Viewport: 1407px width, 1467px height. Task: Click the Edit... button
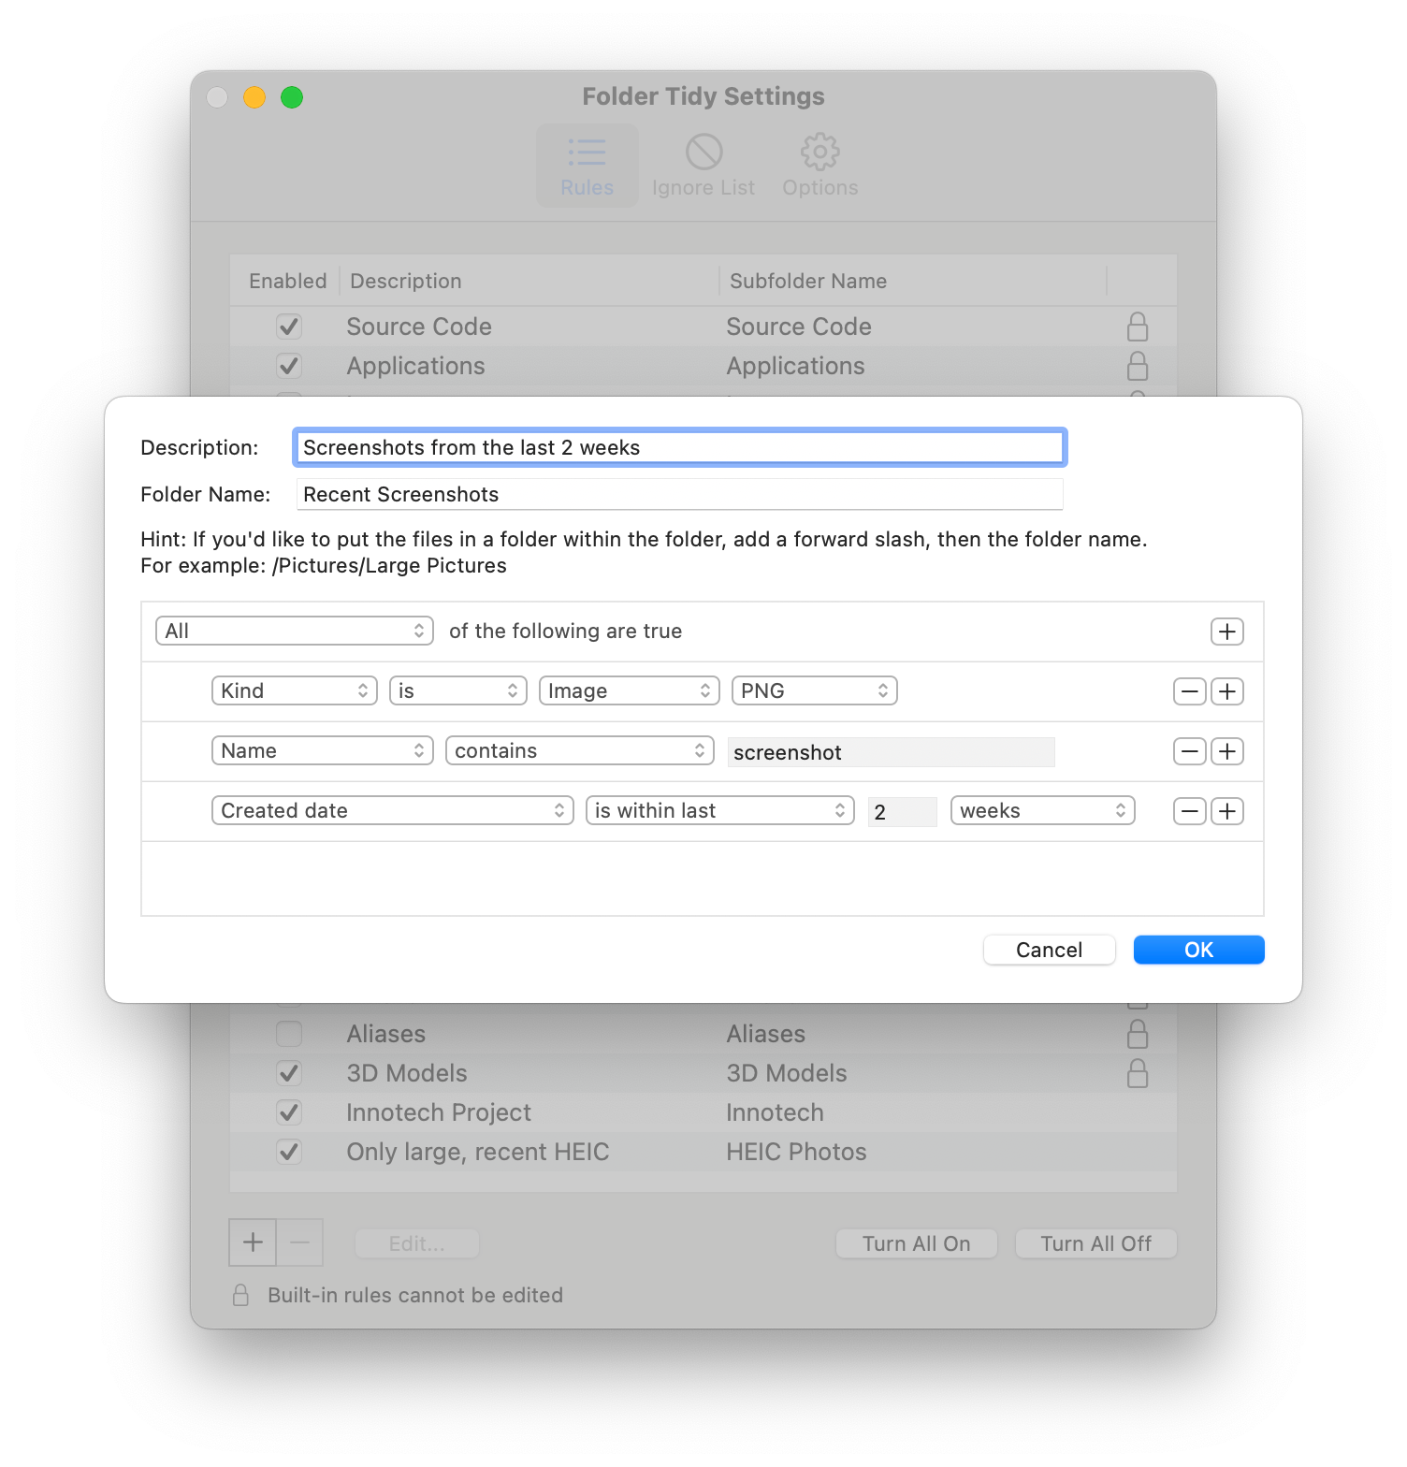(x=417, y=1243)
